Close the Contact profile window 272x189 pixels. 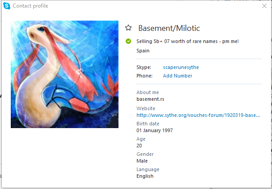pyautogui.click(x=264, y=6)
